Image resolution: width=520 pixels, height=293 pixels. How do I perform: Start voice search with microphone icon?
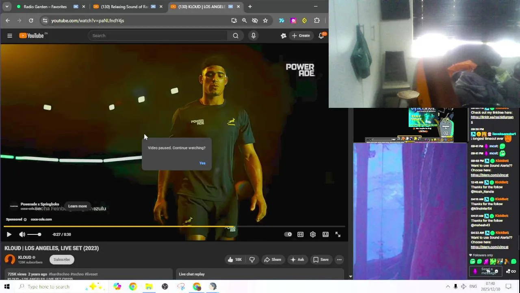253,36
